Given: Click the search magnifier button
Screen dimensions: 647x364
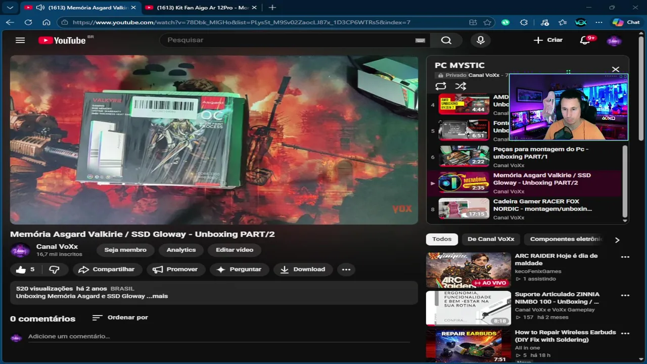Looking at the screenshot, I should 446,40.
